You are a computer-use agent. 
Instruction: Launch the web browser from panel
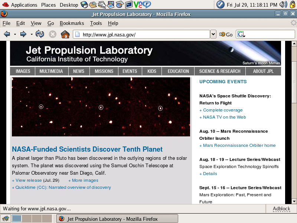[x=84, y=4]
